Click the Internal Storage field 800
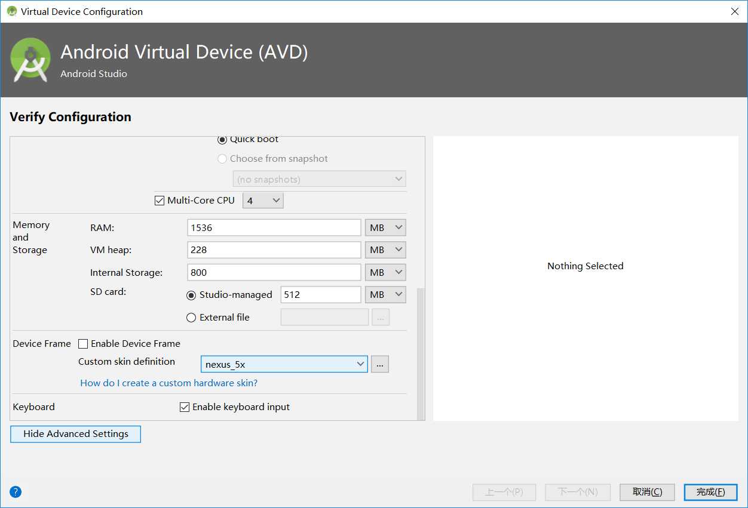The height and width of the screenshot is (508, 748). [274, 272]
